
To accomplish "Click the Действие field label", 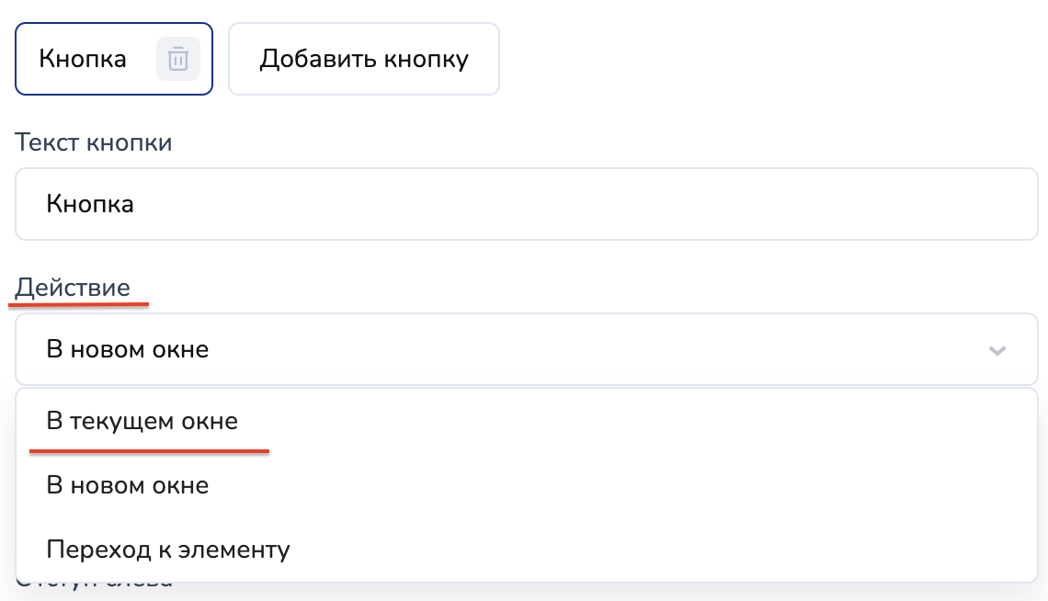I will point(73,287).
